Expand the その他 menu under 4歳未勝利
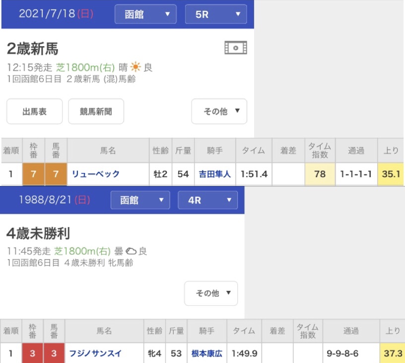The height and width of the screenshot is (363, 405). 211,293
